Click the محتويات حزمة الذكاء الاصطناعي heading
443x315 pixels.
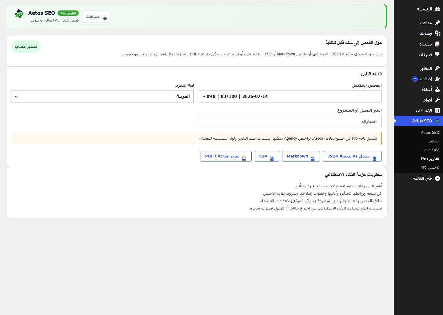tap(353, 175)
